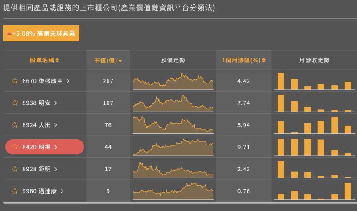The height and width of the screenshot is (211, 357).
Task: Select market cap value 76
Action: point(108,125)
